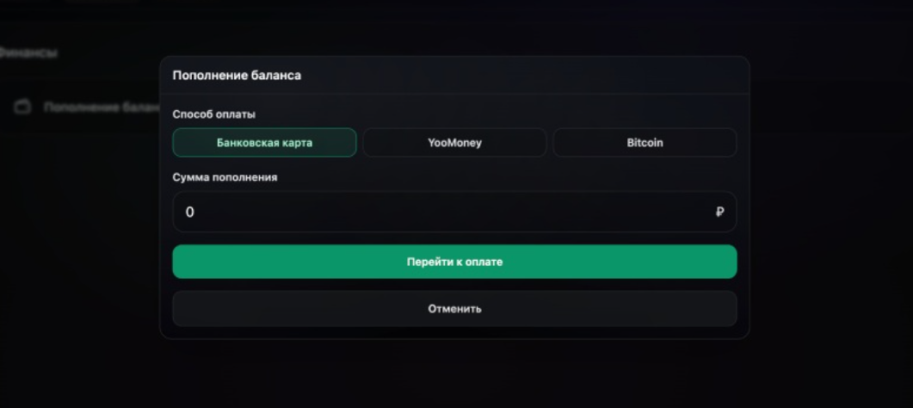The image size is (913, 408).
Task: Switch payment option to the Bitcoin tab
Action: (x=645, y=143)
